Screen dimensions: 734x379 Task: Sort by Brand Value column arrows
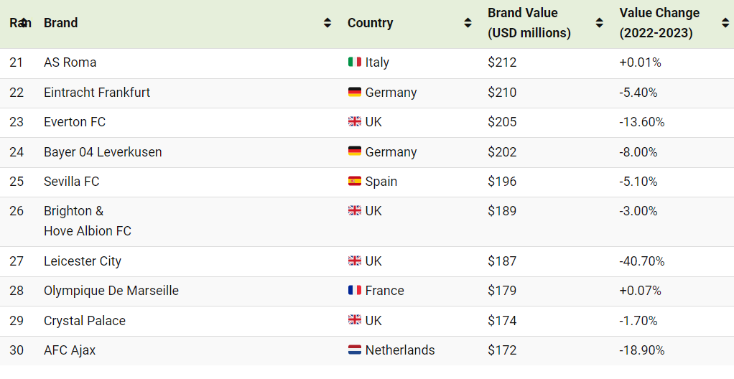pyautogui.click(x=599, y=22)
